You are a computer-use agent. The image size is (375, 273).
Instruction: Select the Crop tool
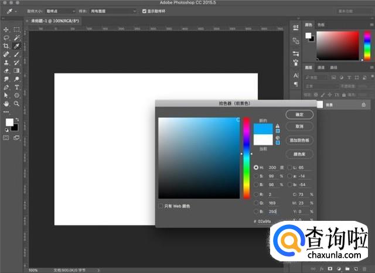(6, 46)
